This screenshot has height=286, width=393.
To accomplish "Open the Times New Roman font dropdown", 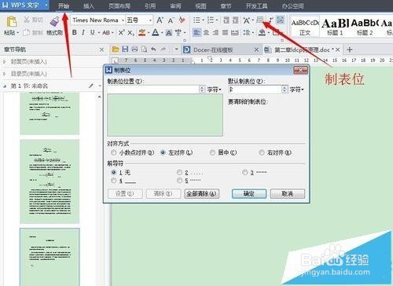I will (x=123, y=20).
